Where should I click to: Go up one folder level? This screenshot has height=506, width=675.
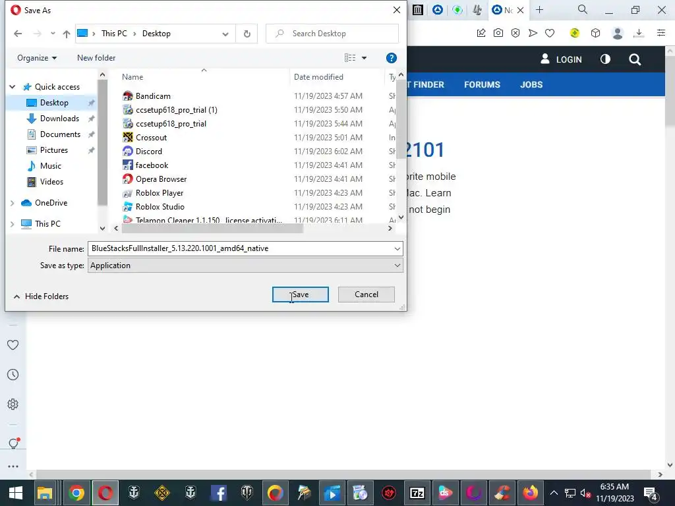67,34
